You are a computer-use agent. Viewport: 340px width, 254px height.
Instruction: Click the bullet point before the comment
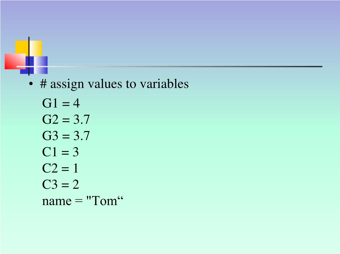pyautogui.click(x=31, y=84)
